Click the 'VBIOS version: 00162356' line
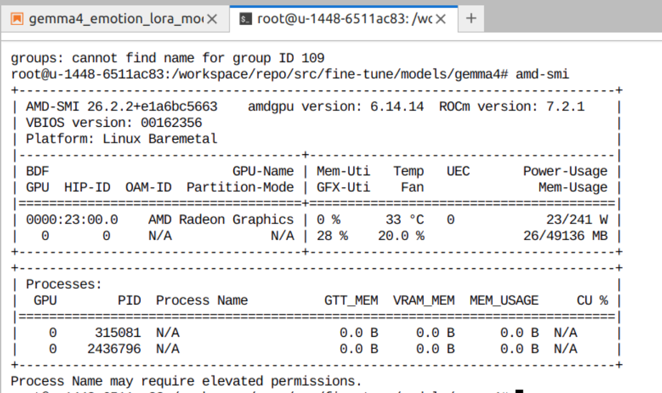 (114, 123)
